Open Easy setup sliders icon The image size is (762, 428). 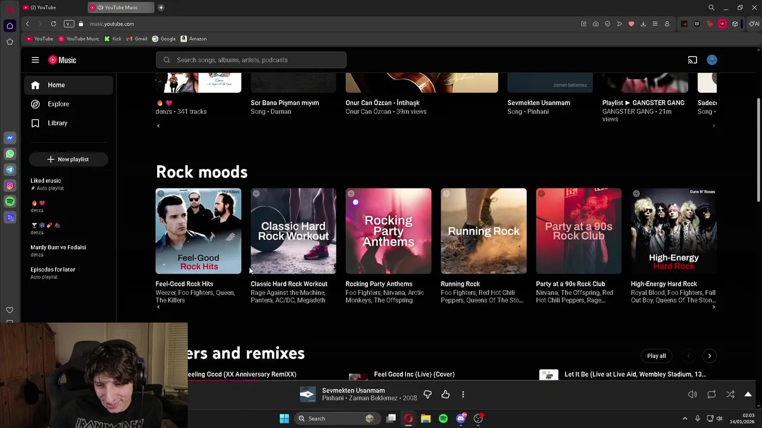point(655,24)
